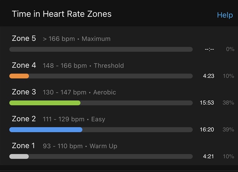Click the Zone 4 orange bar
The image size is (238, 172).
point(19,76)
